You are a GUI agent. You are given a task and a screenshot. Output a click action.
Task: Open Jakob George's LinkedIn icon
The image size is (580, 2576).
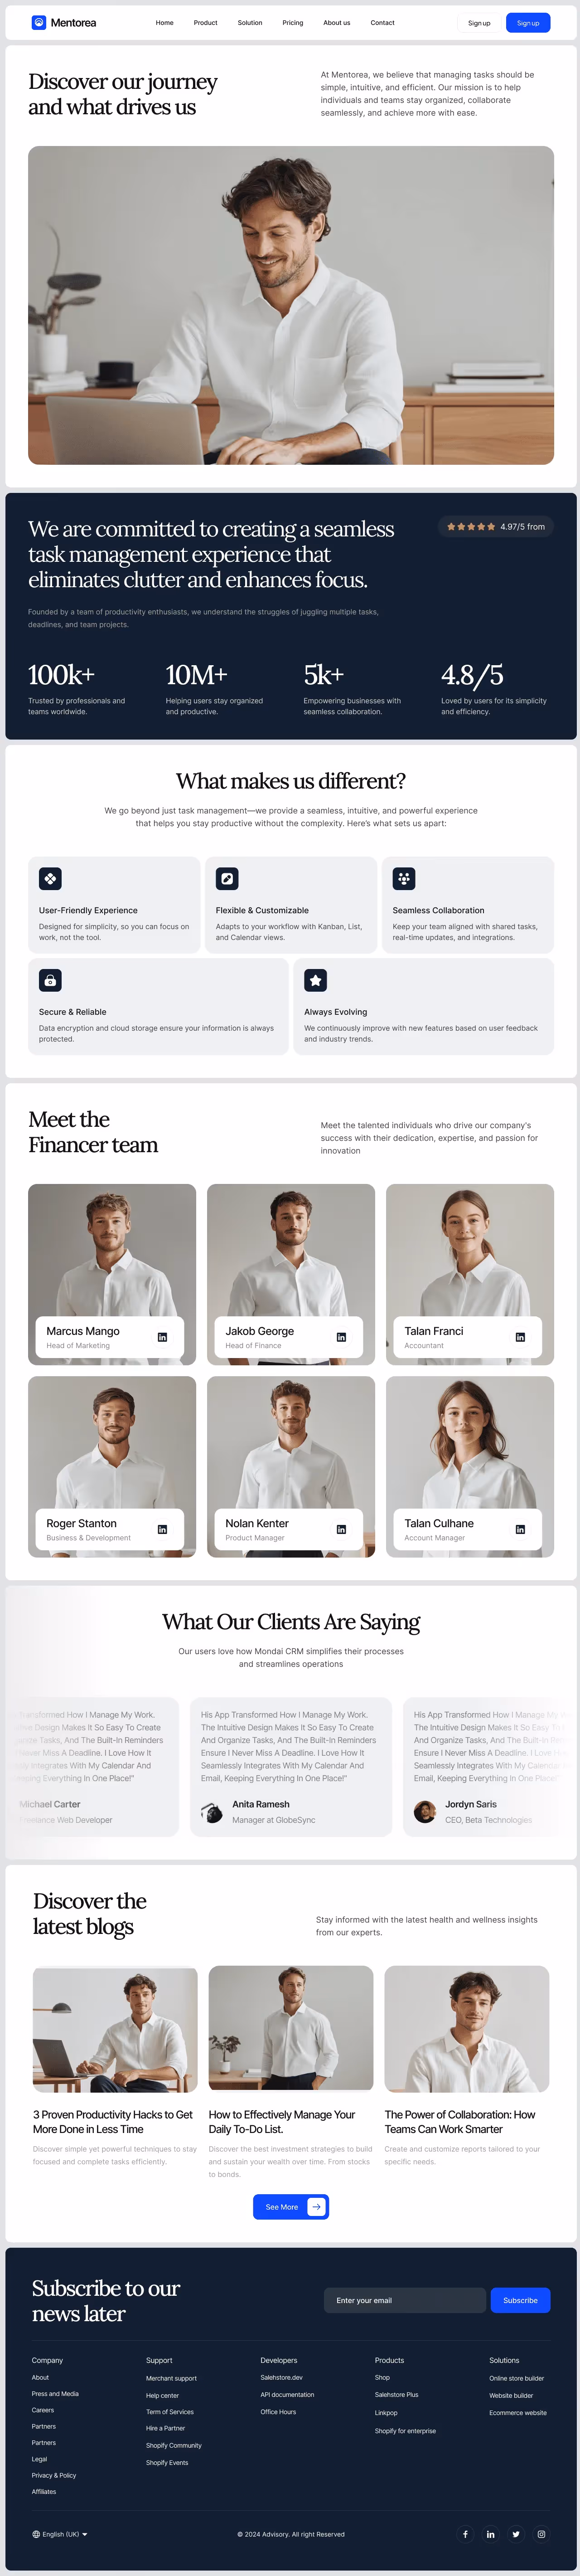point(341,1337)
